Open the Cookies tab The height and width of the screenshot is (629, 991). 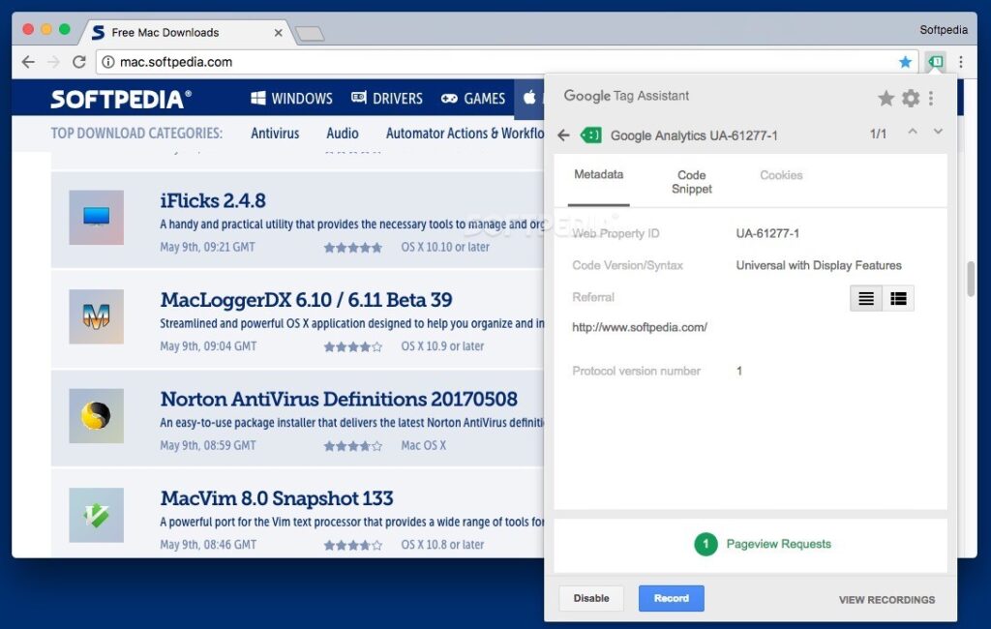781,175
